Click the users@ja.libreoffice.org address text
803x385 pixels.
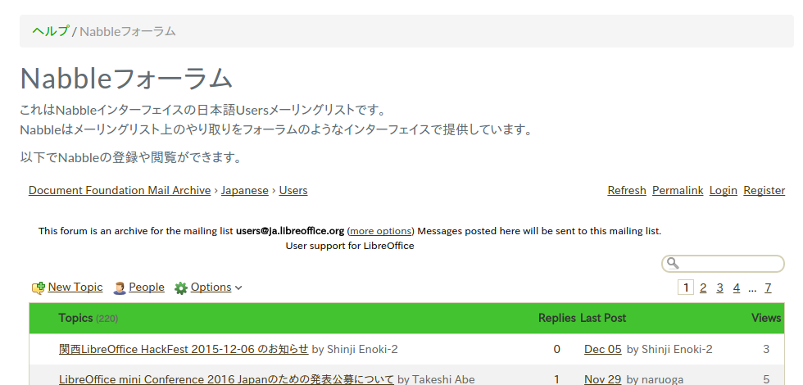point(290,231)
